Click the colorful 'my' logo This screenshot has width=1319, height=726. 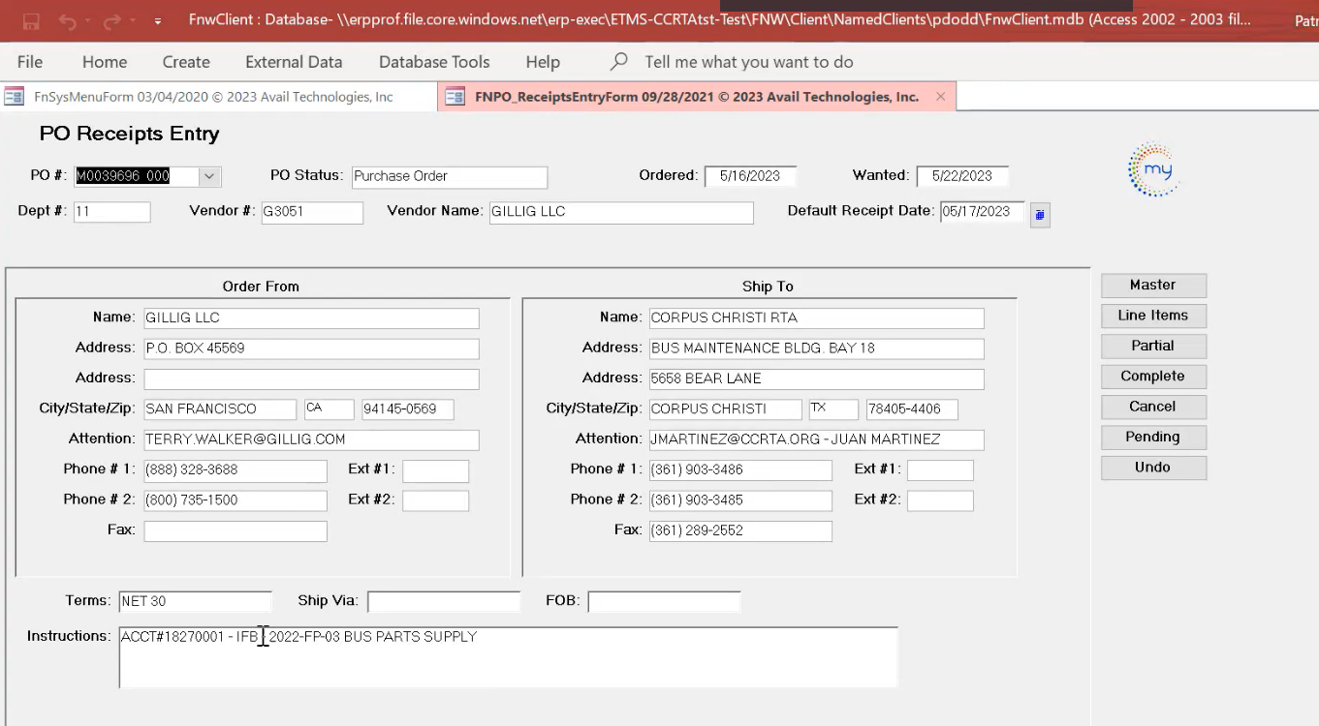pos(1153,170)
